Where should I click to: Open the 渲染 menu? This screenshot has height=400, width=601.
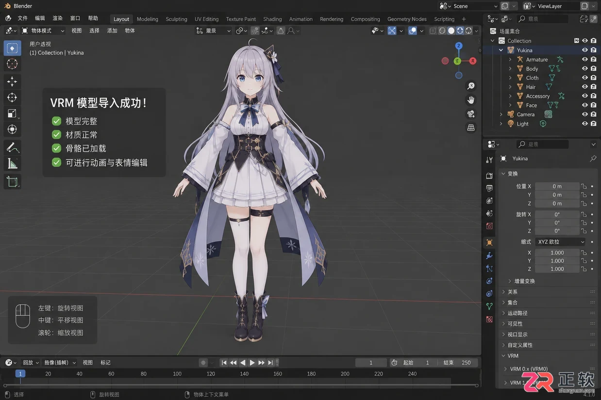57,18
